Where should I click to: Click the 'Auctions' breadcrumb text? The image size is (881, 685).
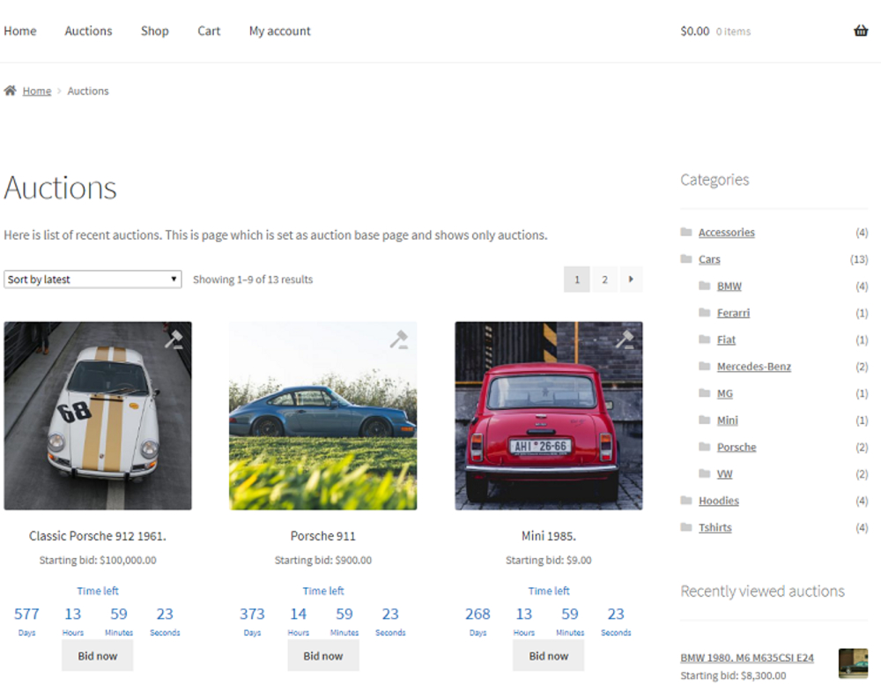[88, 91]
